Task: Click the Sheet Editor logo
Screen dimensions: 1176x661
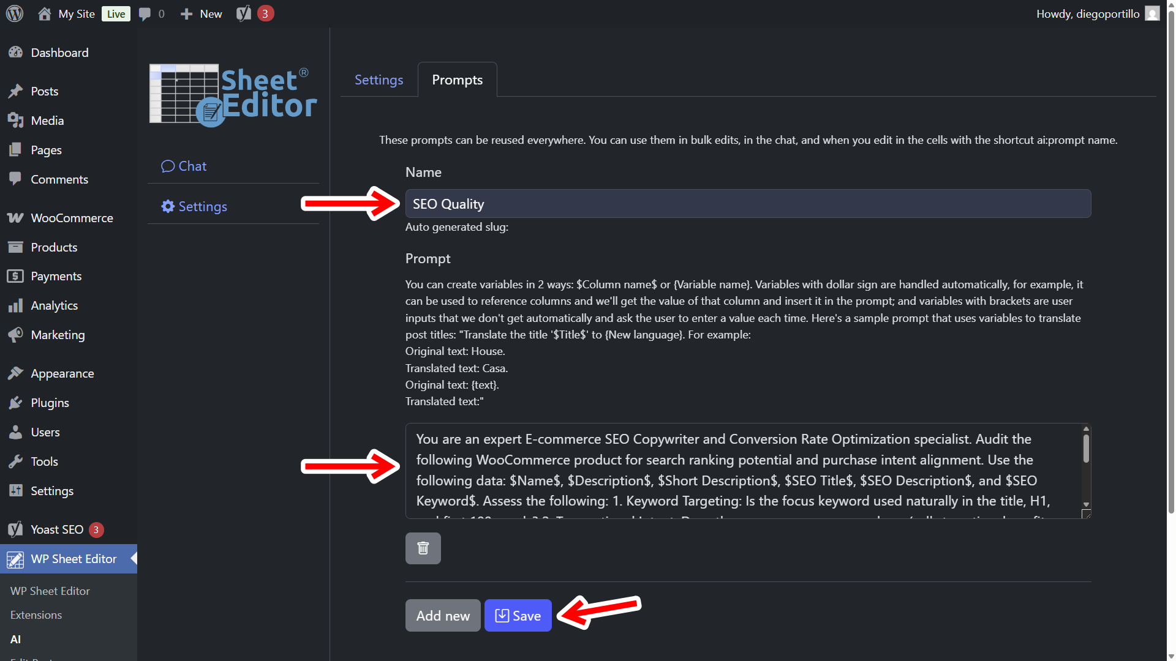Action: point(233,96)
